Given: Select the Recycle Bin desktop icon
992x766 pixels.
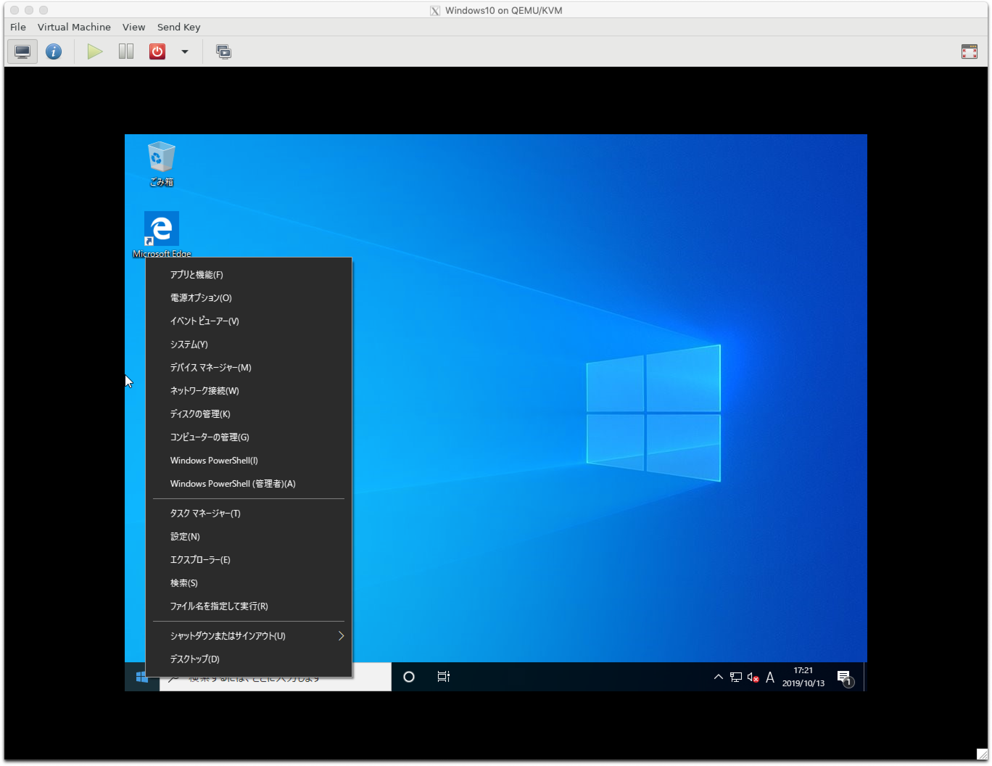Looking at the screenshot, I should (161, 164).
